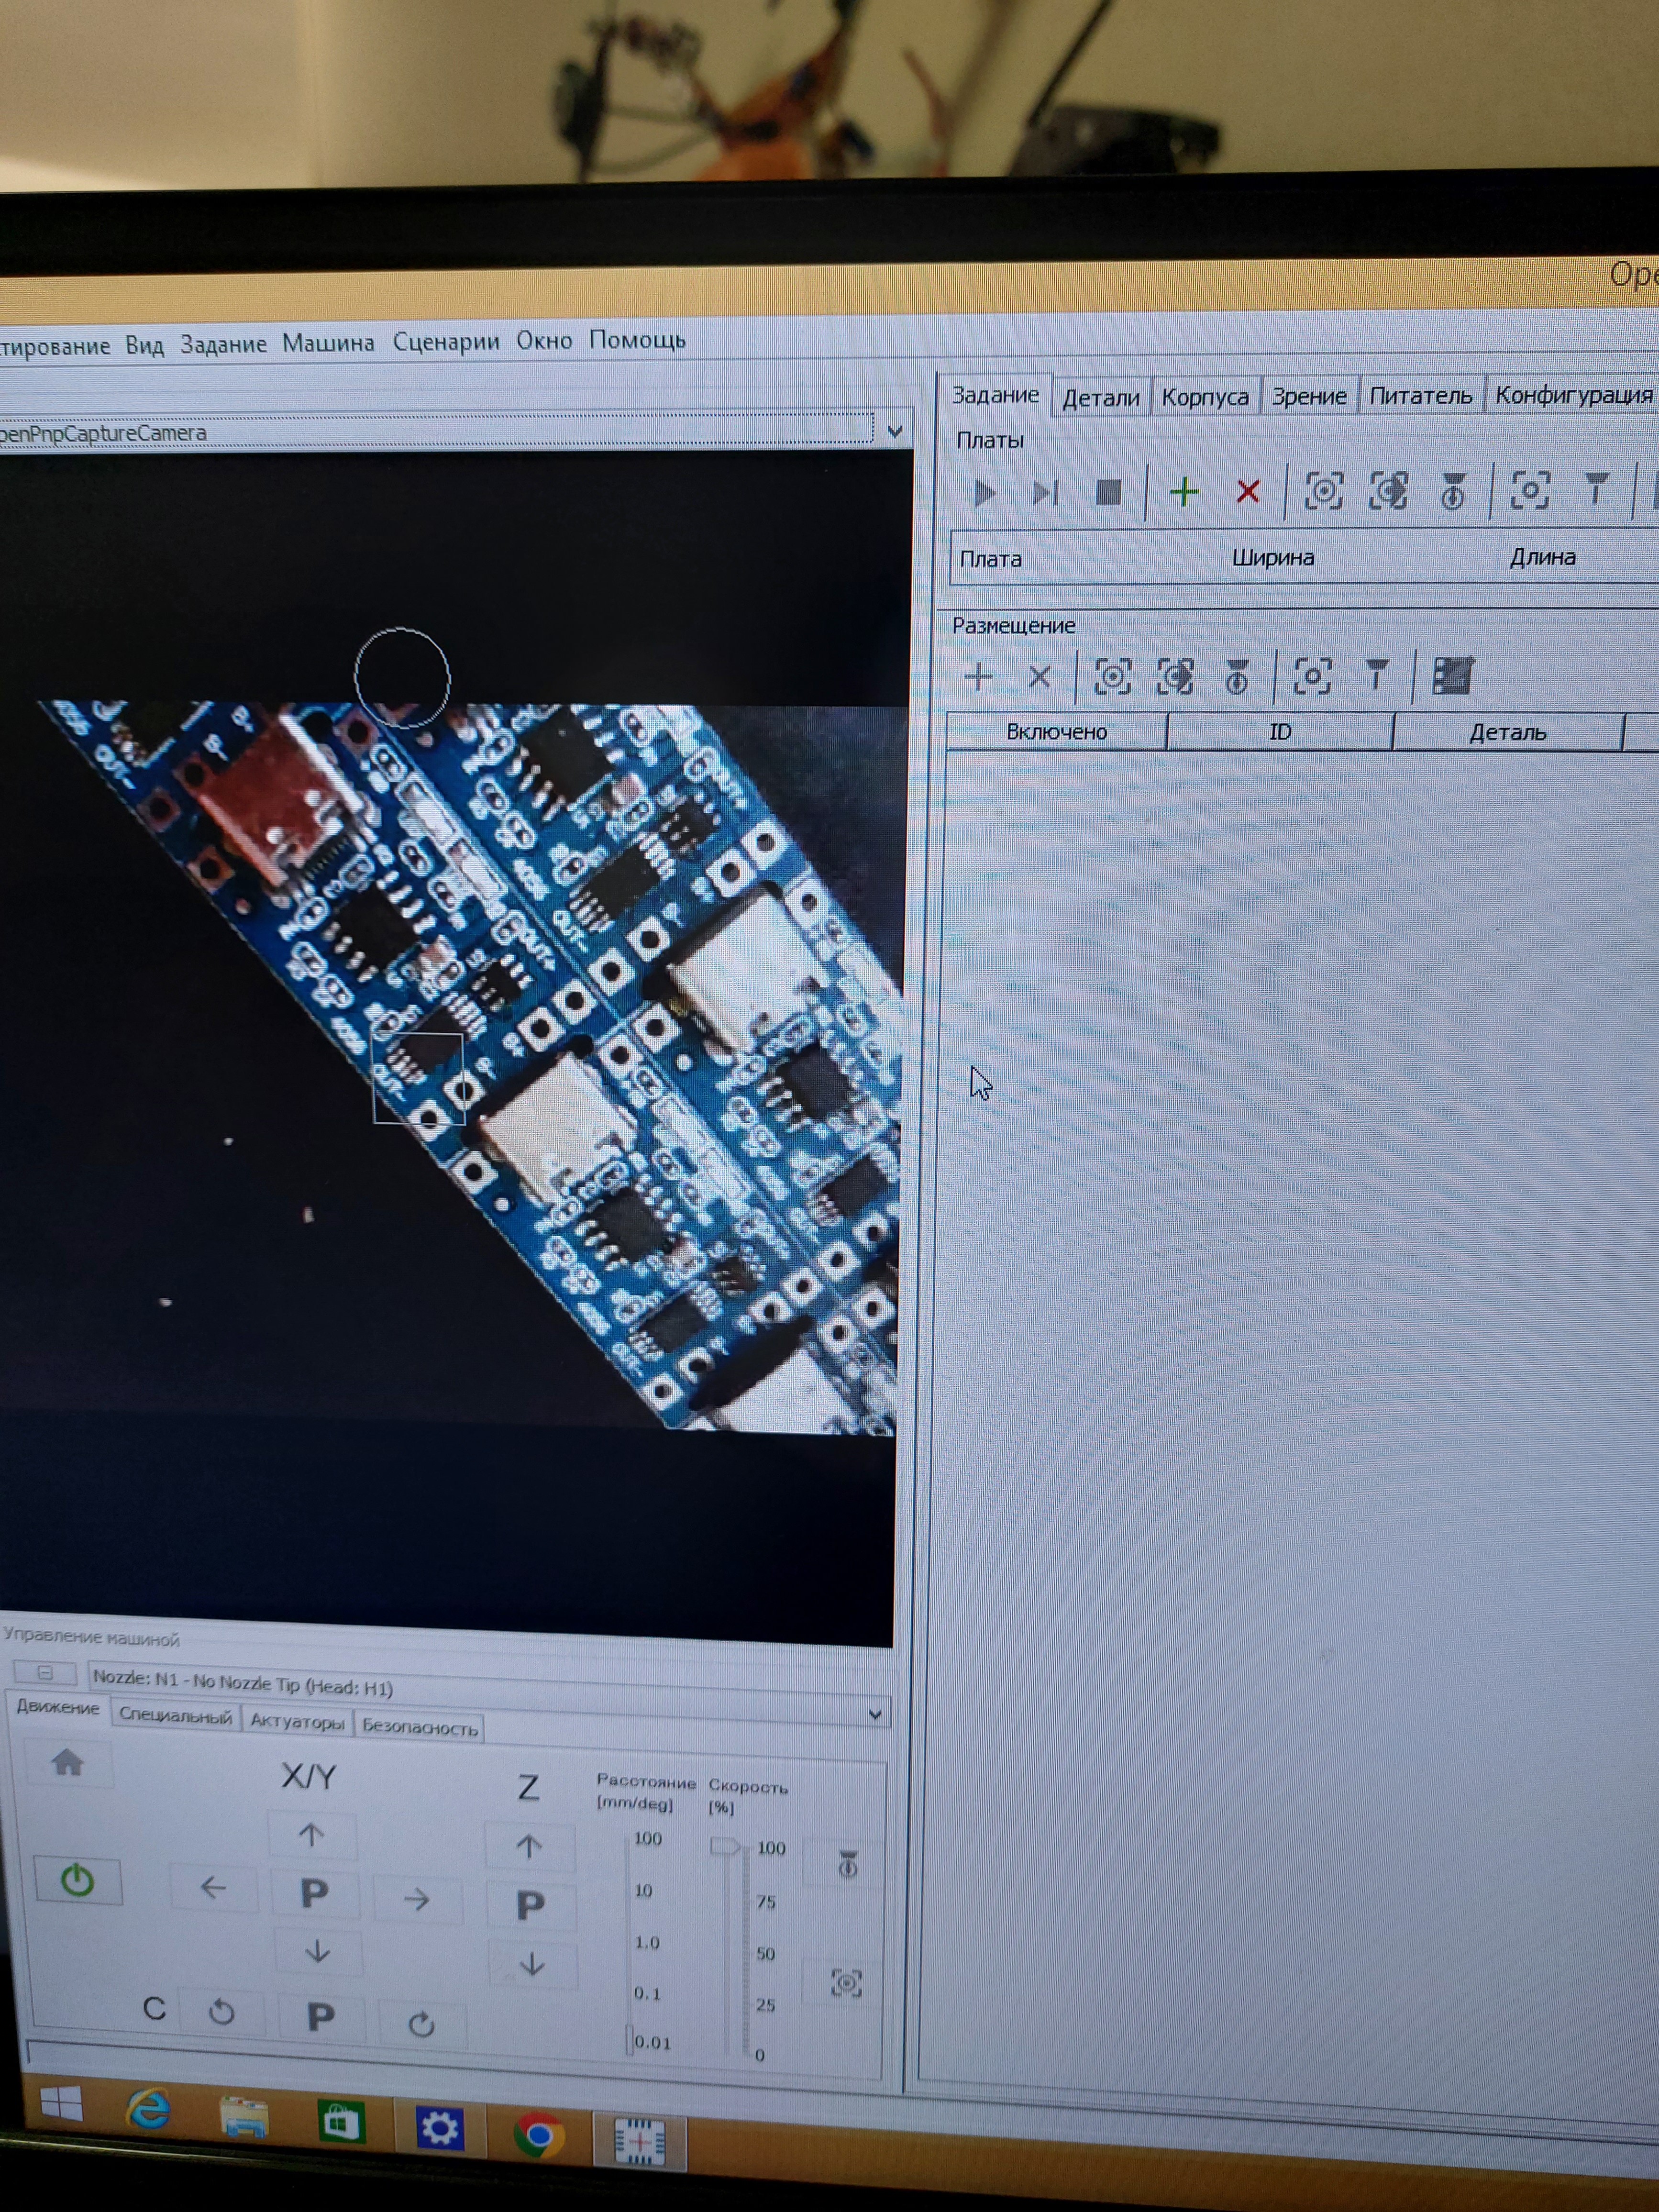Open the camera selection dropdown
Image resolution: width=1659 pixels, height=2212 pixels.
(x=894, y=432)
